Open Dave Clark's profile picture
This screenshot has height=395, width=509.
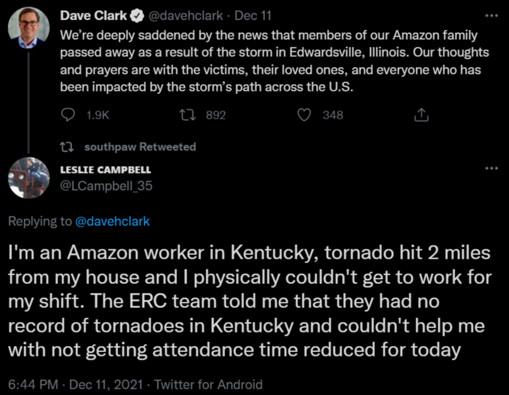tap(28, 27)
